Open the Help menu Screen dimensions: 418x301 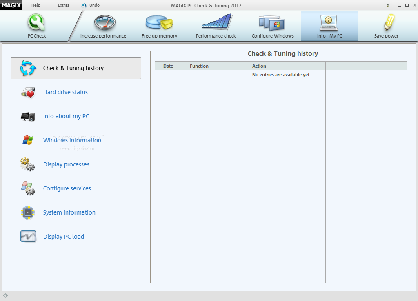click(36, 5)
